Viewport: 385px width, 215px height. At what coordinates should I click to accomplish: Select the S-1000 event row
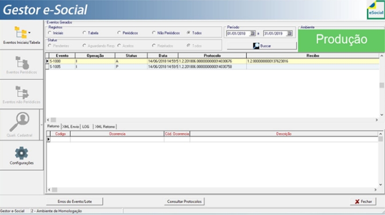213,61
